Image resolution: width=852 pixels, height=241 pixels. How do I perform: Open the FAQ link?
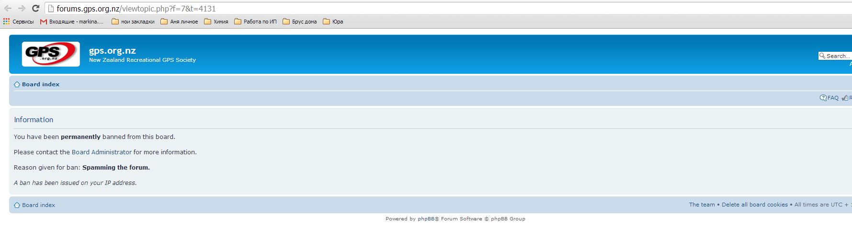[833, 98]
